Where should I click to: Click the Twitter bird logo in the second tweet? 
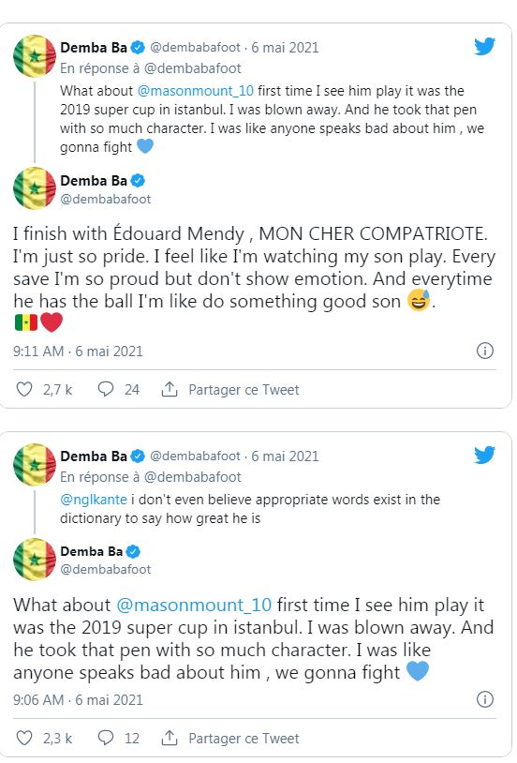[x=484, y=456]
